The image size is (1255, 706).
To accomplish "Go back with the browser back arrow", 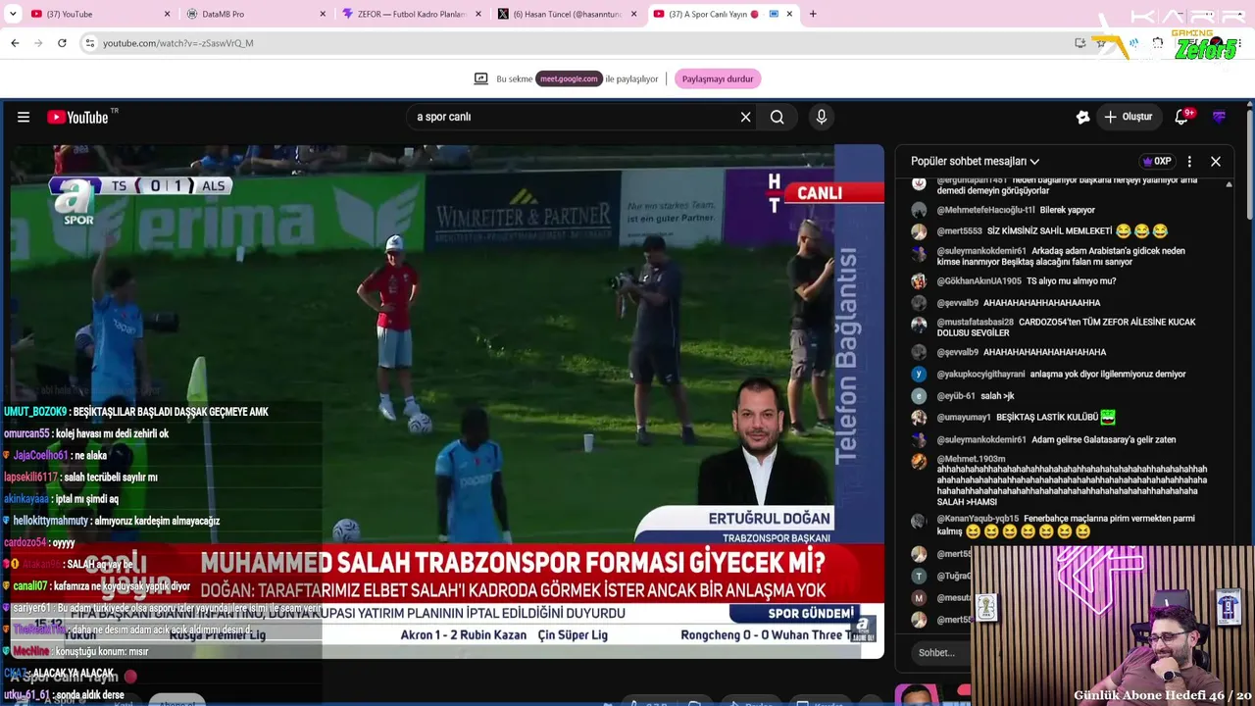I will pyautogui.click(x=15, y=43).
